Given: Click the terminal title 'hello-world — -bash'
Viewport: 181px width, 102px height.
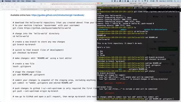Looking at the screenshot, I should [x=138, y=3].
